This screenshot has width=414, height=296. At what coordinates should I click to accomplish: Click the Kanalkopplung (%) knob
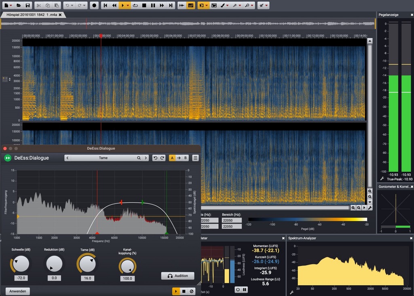[x=127, y=266]
